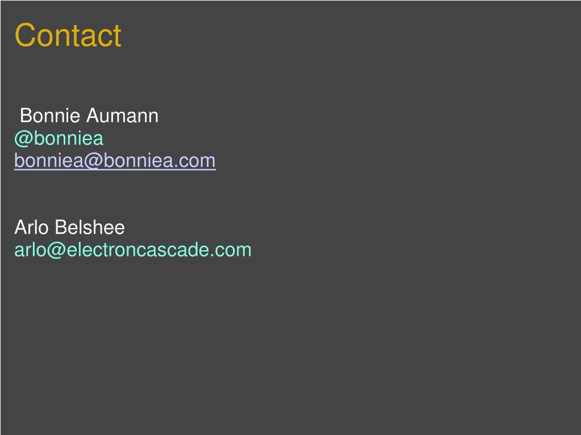581x435 pixels.
Task: Click the "@" sign in Arlo's email address
Action: (x=56, y=250)
